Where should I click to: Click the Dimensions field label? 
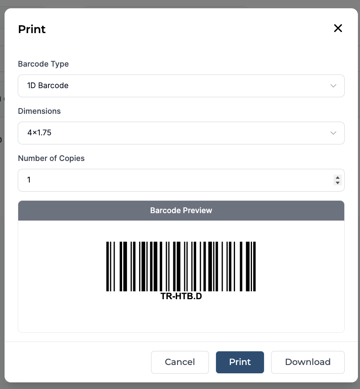click(x=39, y=111)
